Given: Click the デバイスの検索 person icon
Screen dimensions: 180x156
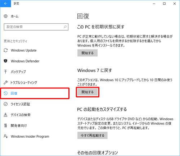Looking at the screenshot, I should [5, 115].
